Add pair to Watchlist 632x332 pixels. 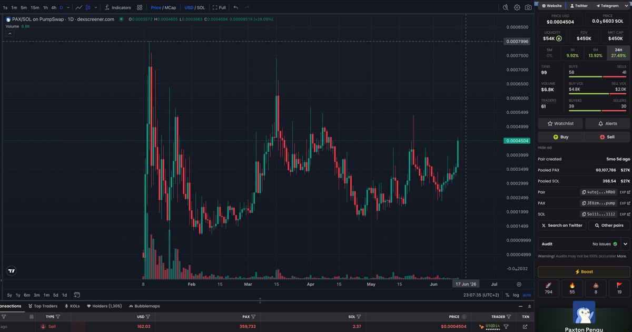(561, 123)
